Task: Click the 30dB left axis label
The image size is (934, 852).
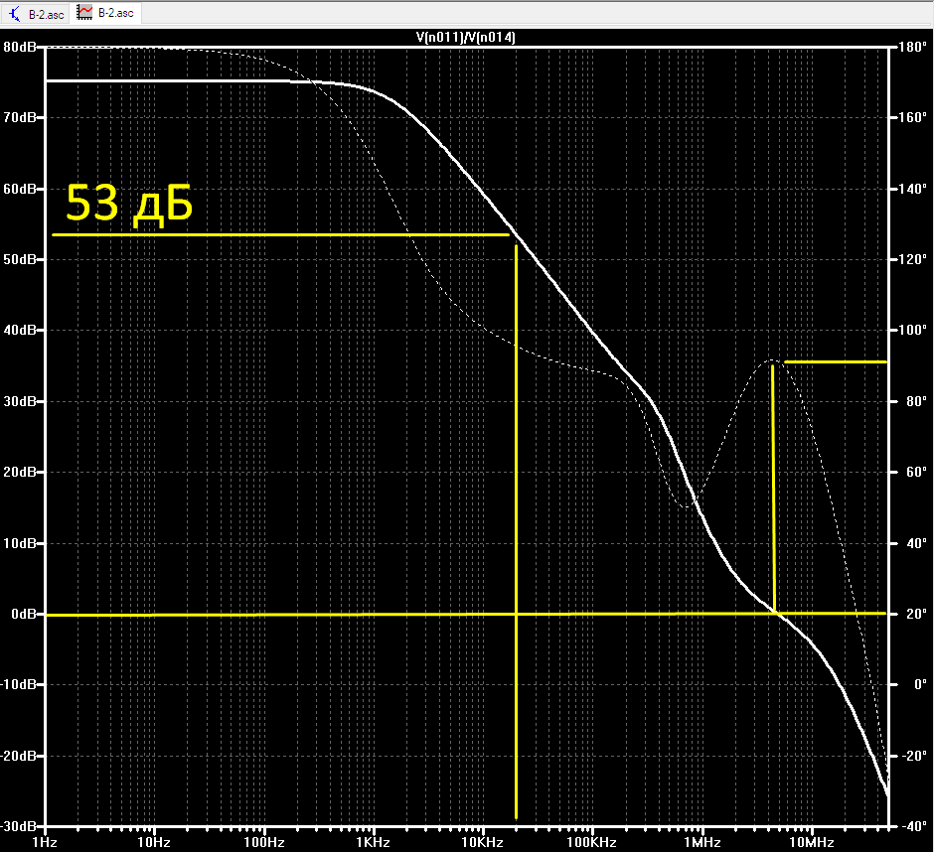Action: coord(20,401)
